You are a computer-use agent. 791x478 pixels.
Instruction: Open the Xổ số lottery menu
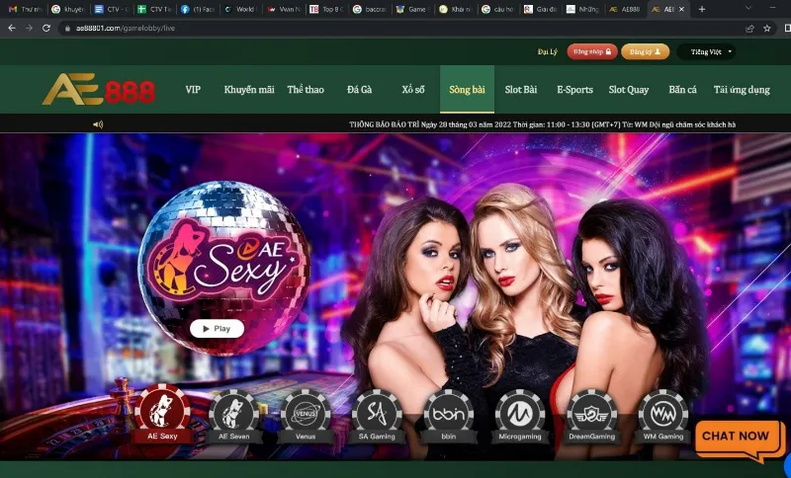[x=413, y=90]
